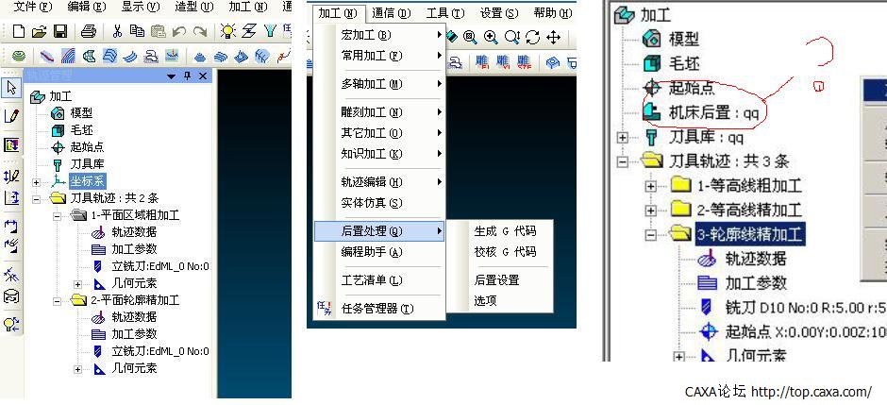Click the light bulb visibility icon

pos(228,30)
